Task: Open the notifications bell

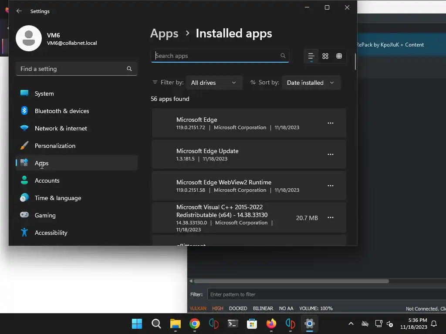Action: pos(434,324)
